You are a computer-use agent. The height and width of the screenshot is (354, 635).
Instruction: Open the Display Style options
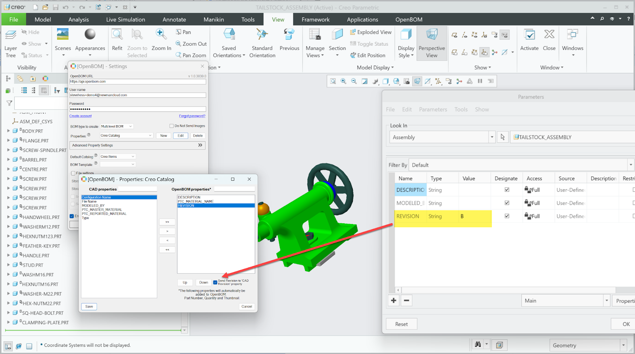coord(406,43)
